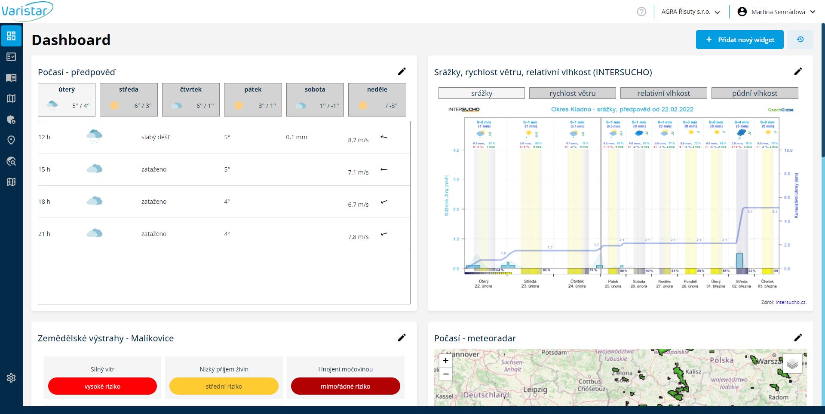Click mimořádné riziko for Hnojení močovinou
825x414 pixels.
coord(346,386)
